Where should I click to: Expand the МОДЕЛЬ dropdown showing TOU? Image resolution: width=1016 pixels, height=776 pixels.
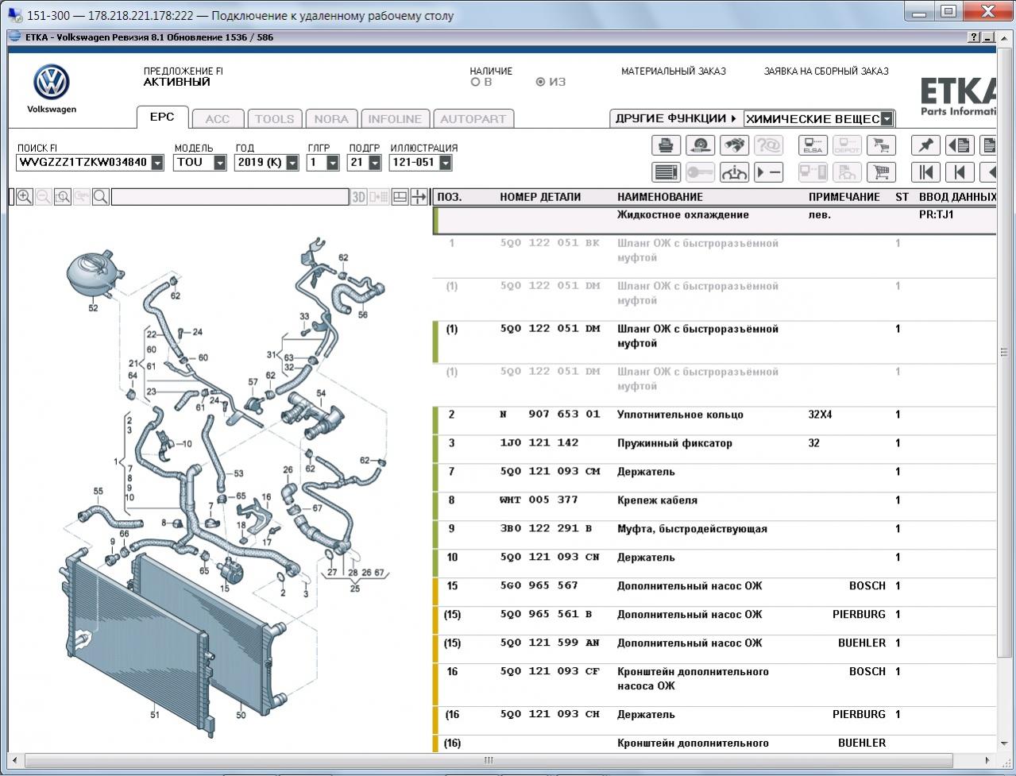pos(220,163)
